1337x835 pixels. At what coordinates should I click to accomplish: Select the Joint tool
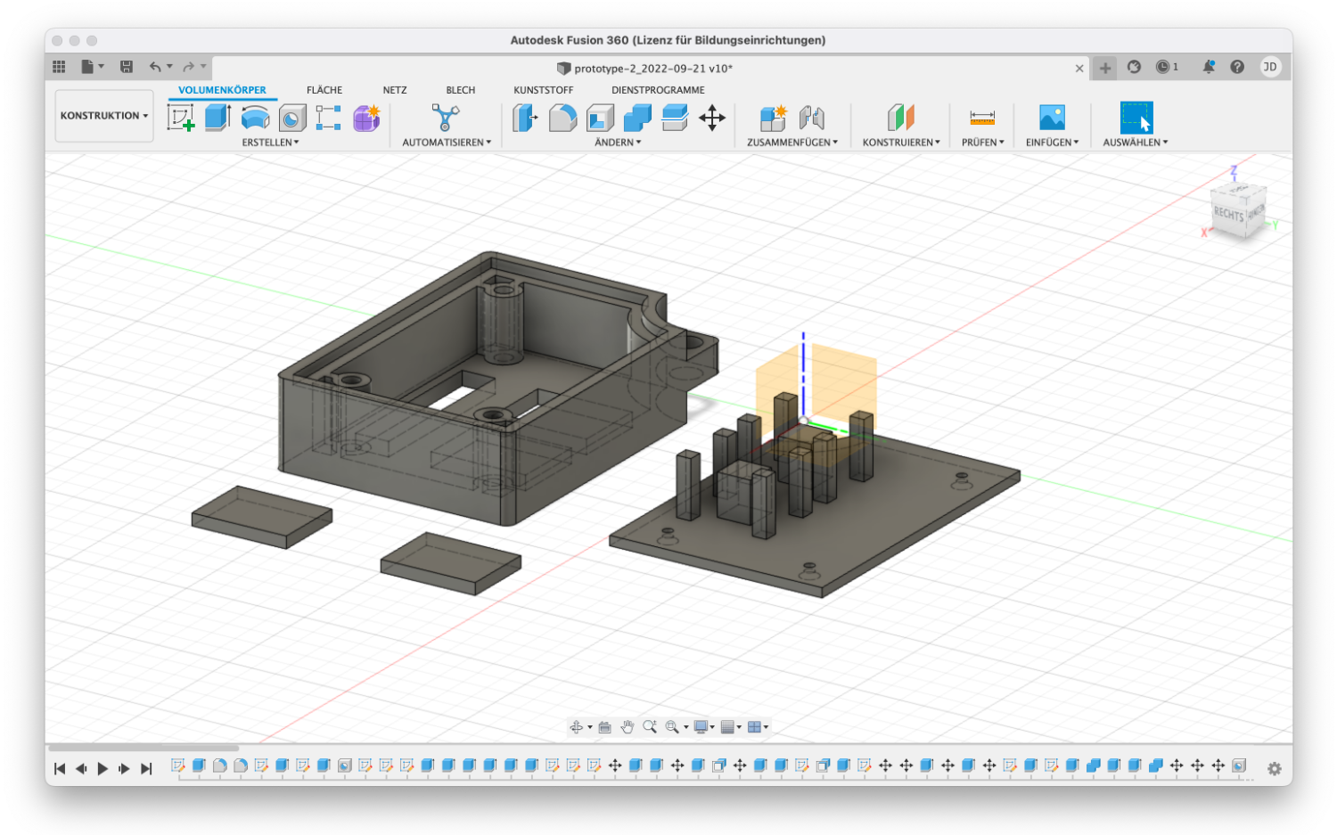[x=811, y=118]
